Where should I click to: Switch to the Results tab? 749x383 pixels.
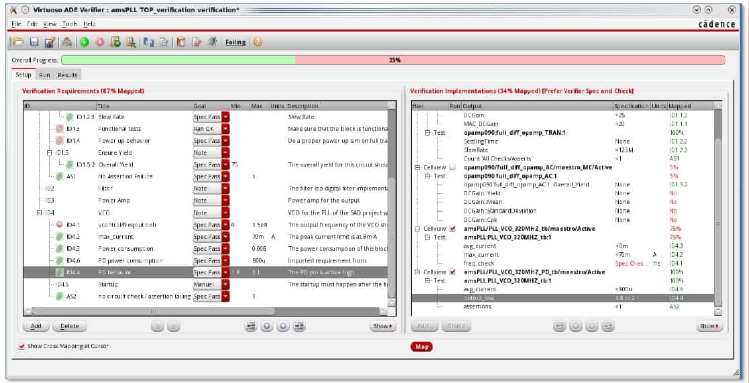[x=67, y=75]
